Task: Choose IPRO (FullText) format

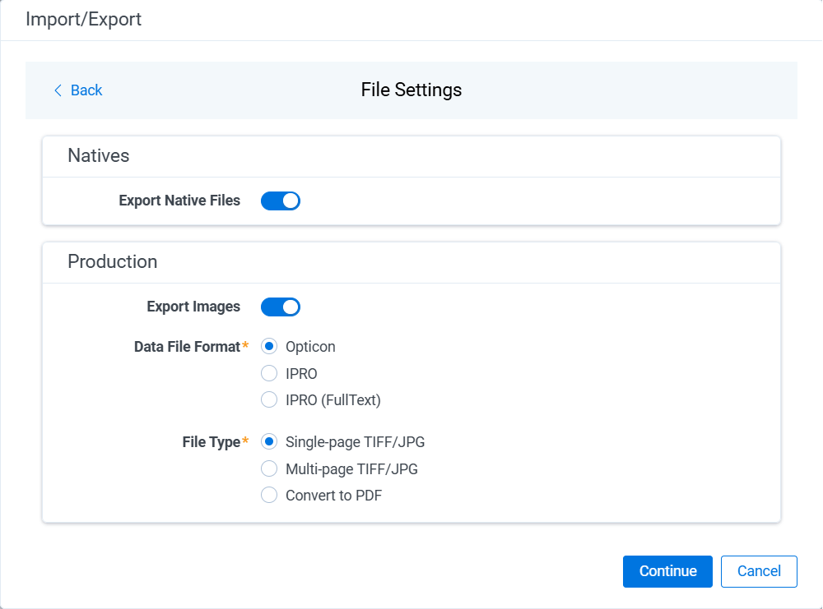Action: coord(269,400)
